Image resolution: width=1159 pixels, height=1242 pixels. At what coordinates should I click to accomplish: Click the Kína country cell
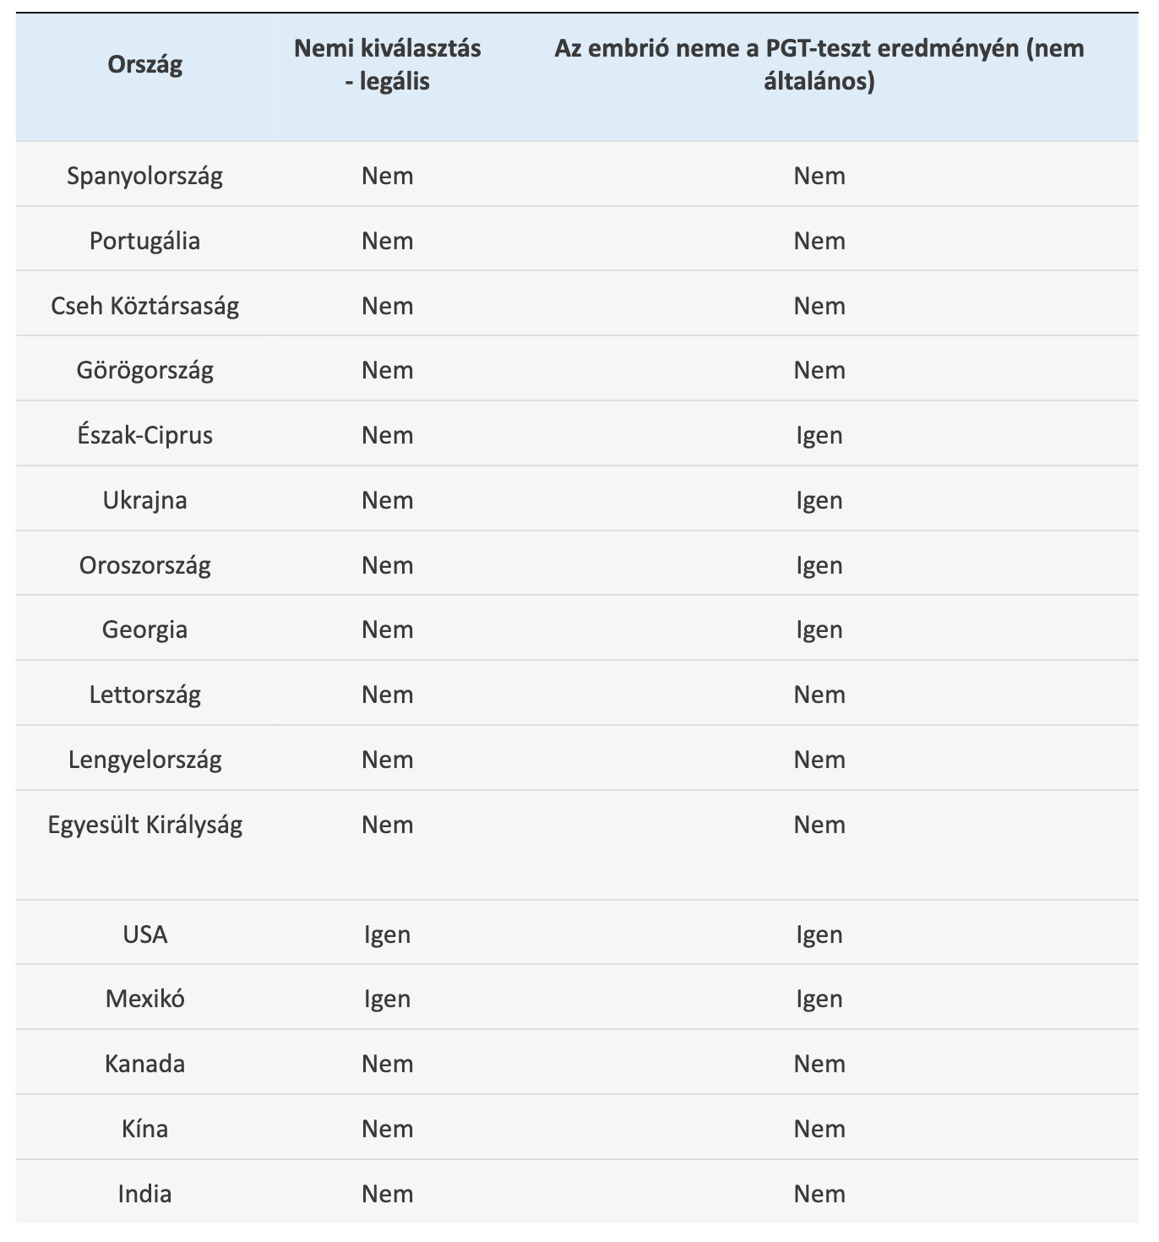145,1129
